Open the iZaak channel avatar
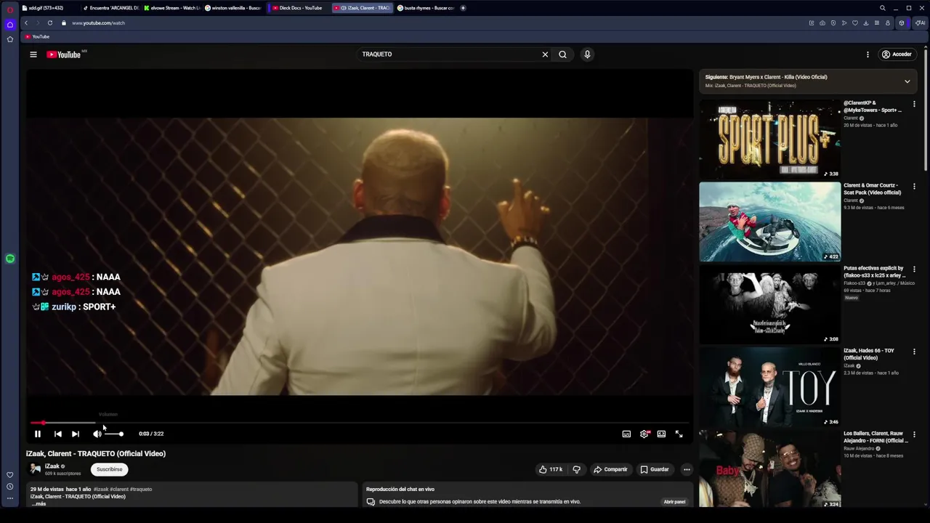930x523 pixels. point(35,469)
